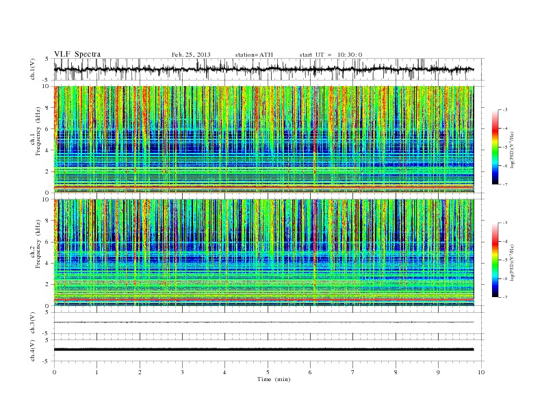Click time axis tick label '3'
542x418 pixels.
(182, 372)
